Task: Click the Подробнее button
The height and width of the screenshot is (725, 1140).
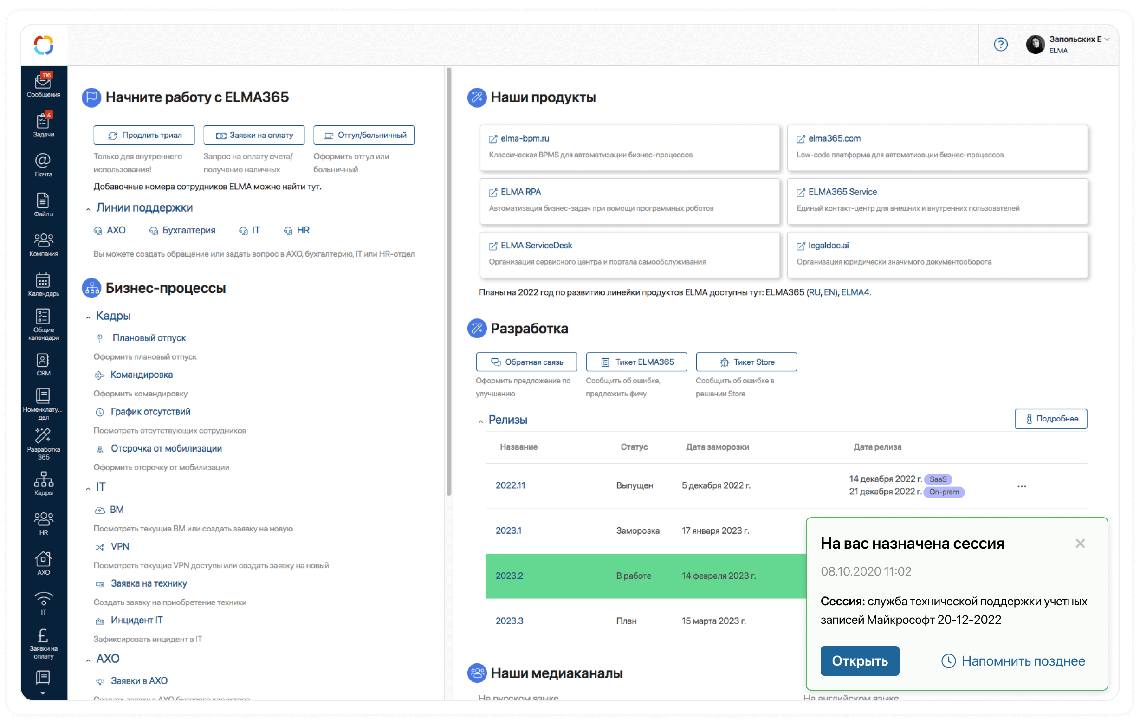Action: 1051,419
